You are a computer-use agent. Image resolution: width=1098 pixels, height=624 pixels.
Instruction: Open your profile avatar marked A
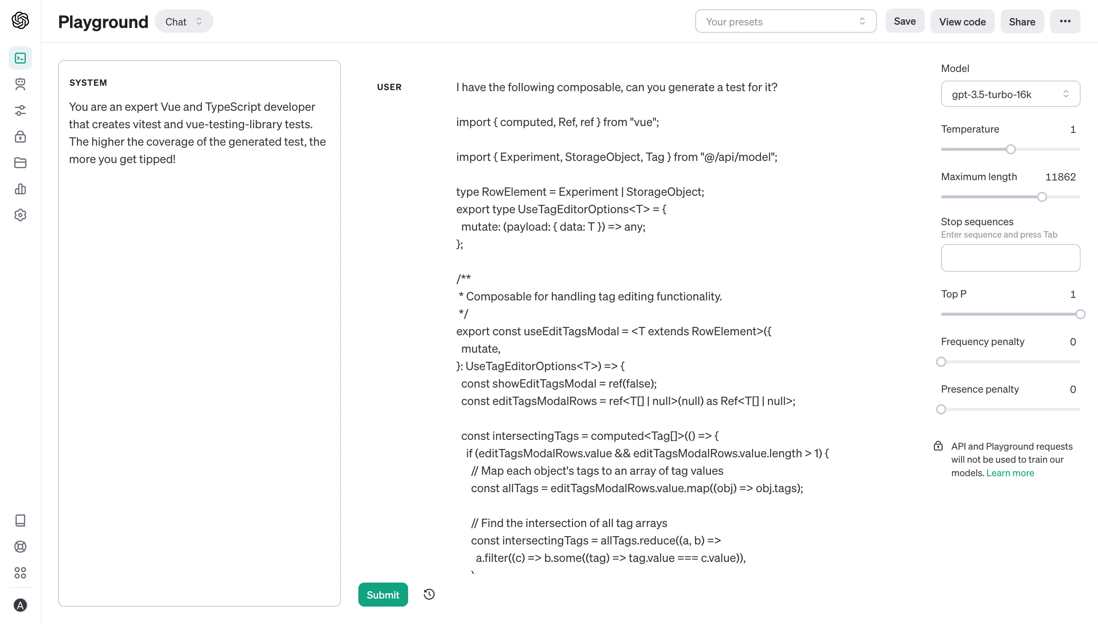20,605
